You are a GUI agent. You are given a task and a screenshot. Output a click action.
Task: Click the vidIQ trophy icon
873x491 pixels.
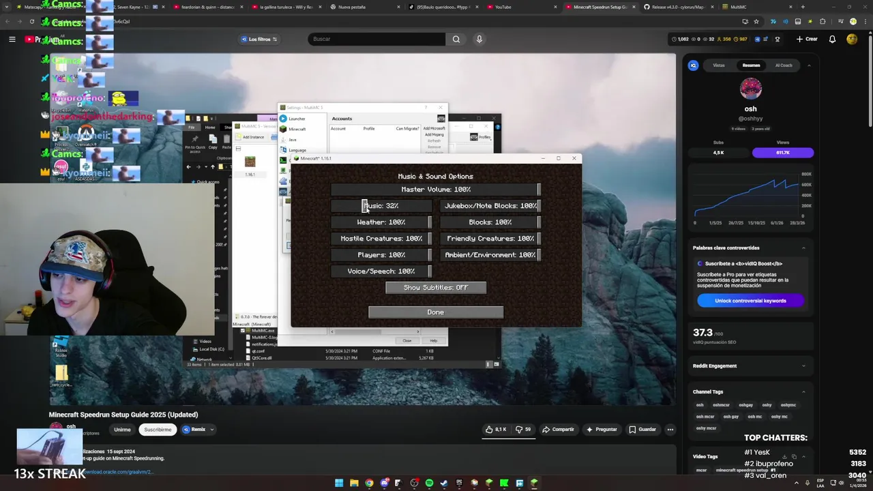click(x=777, y=39)
